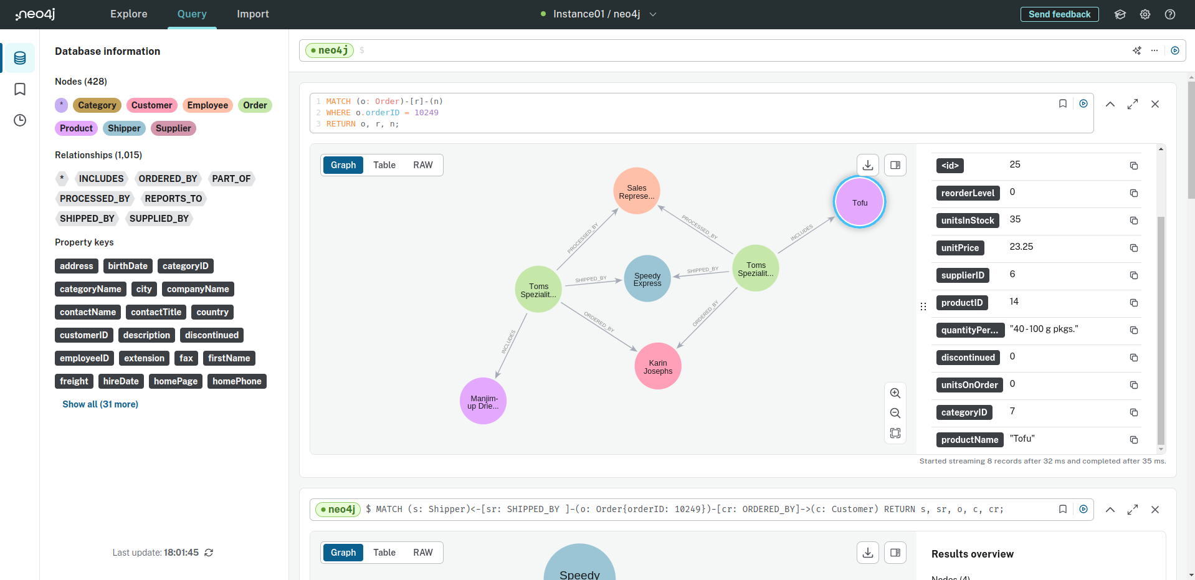The image size is (1195, 580).
Task: Select RAW view in first result
Action: (x=423, y=165)
